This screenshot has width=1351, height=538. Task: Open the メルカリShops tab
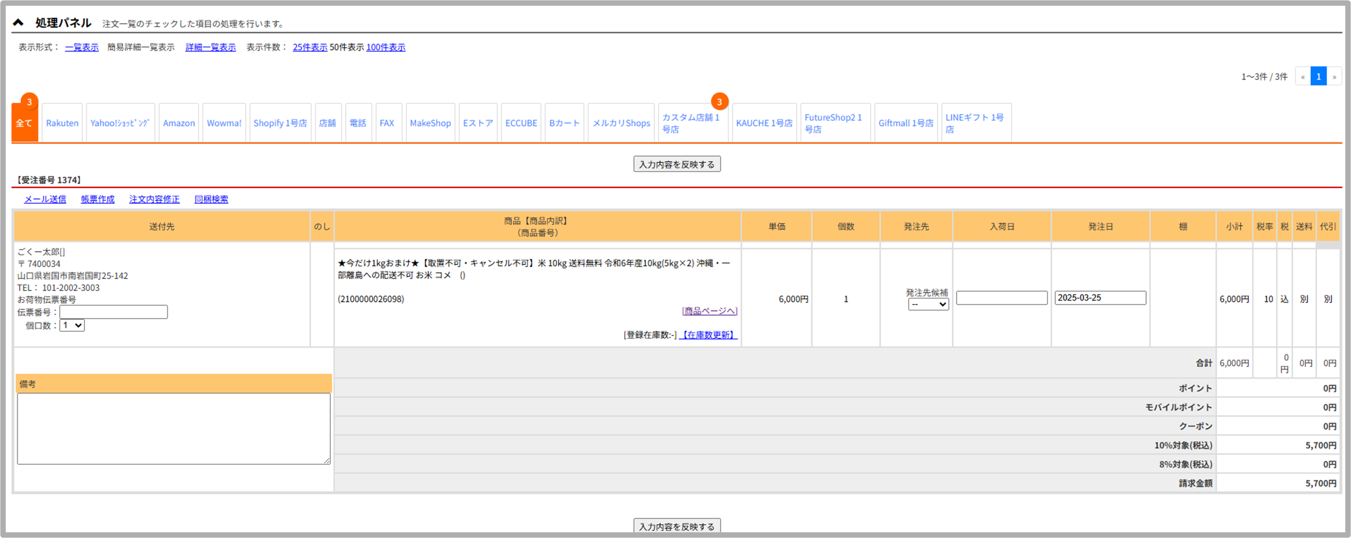621,122
